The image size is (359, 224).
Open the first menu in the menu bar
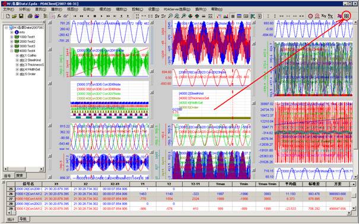click(8, 9)
